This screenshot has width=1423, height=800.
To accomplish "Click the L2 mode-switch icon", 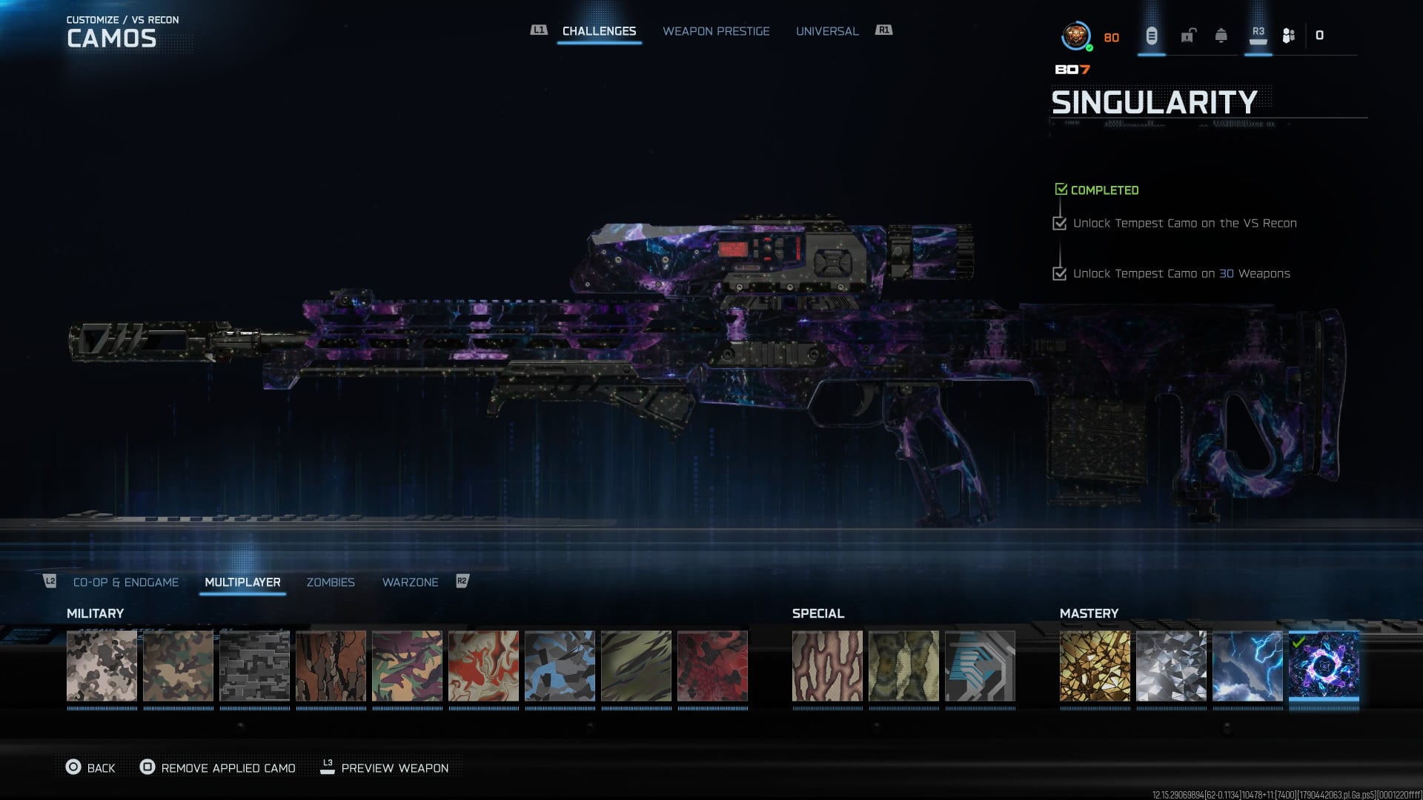I will click(x=50, y=581).
